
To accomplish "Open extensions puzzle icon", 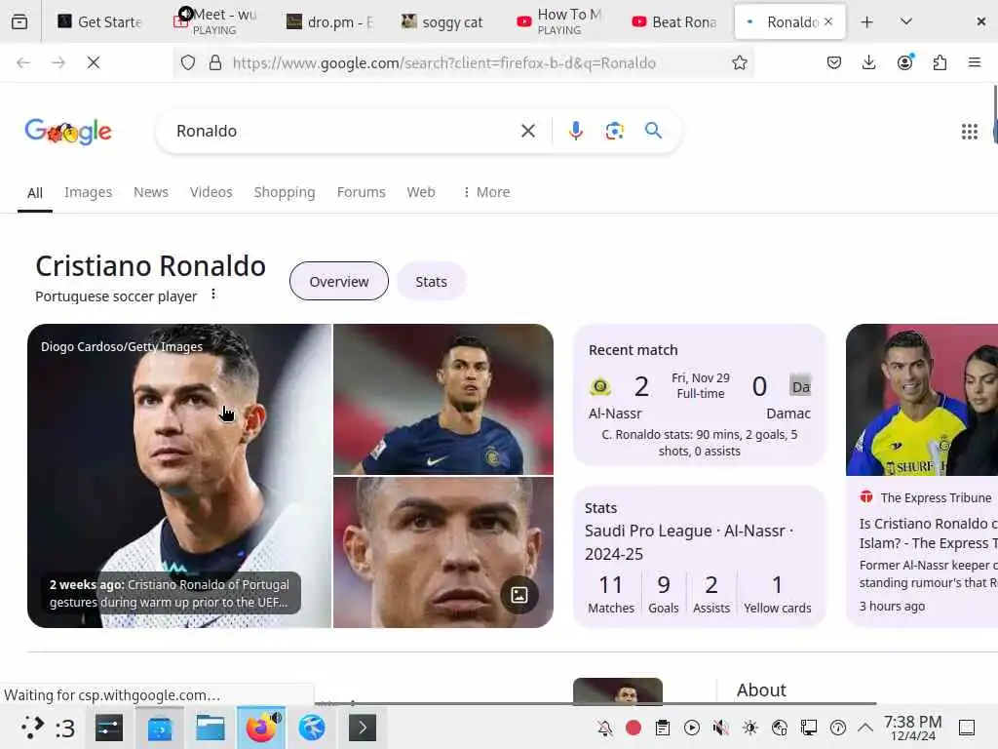I will point(940,62).
